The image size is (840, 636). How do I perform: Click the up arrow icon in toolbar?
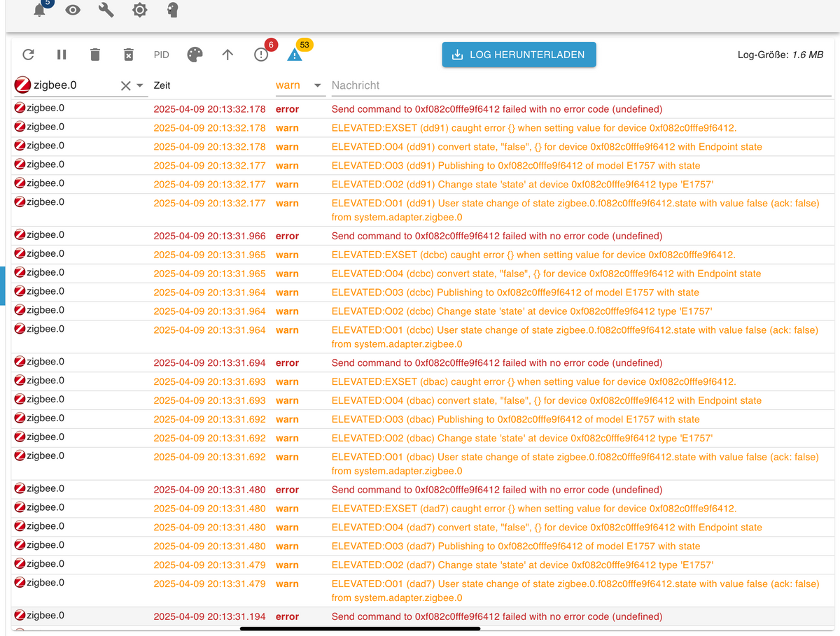(227, 55)
